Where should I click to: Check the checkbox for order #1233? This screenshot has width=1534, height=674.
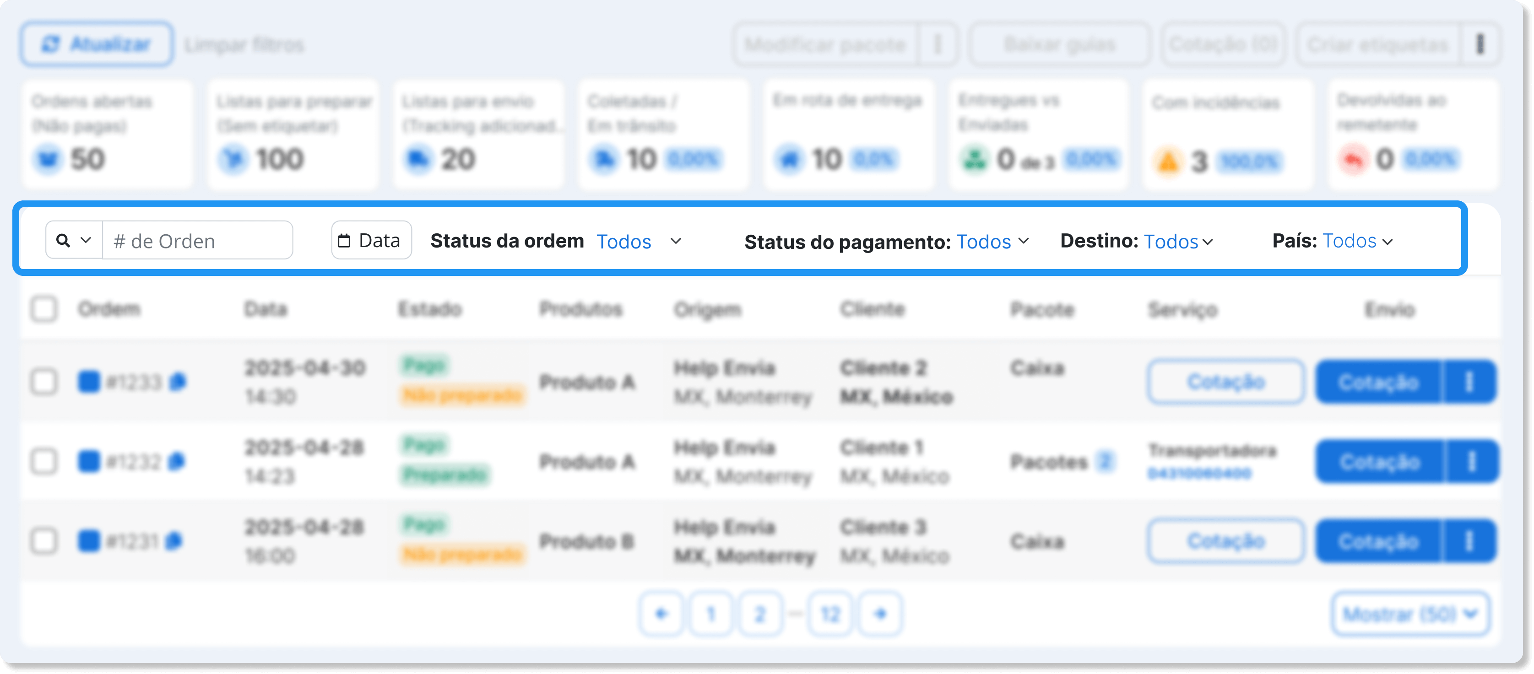(x=44, y=382)
